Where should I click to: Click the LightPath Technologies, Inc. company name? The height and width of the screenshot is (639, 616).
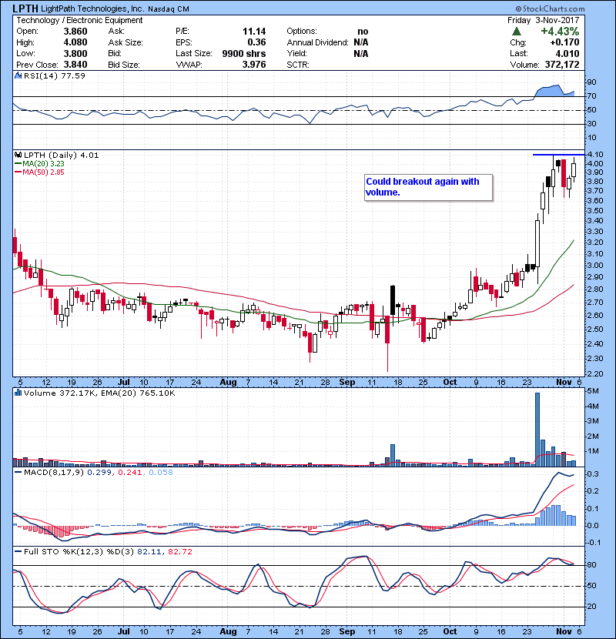pyautogui.click(x=92, y=8)
